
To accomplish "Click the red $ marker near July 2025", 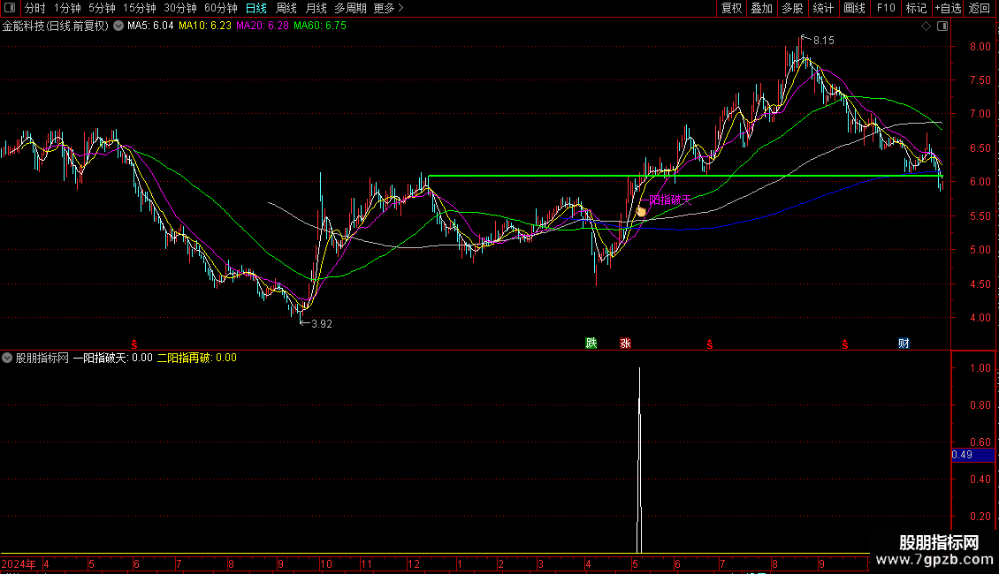I will click(x=710, y=344).
